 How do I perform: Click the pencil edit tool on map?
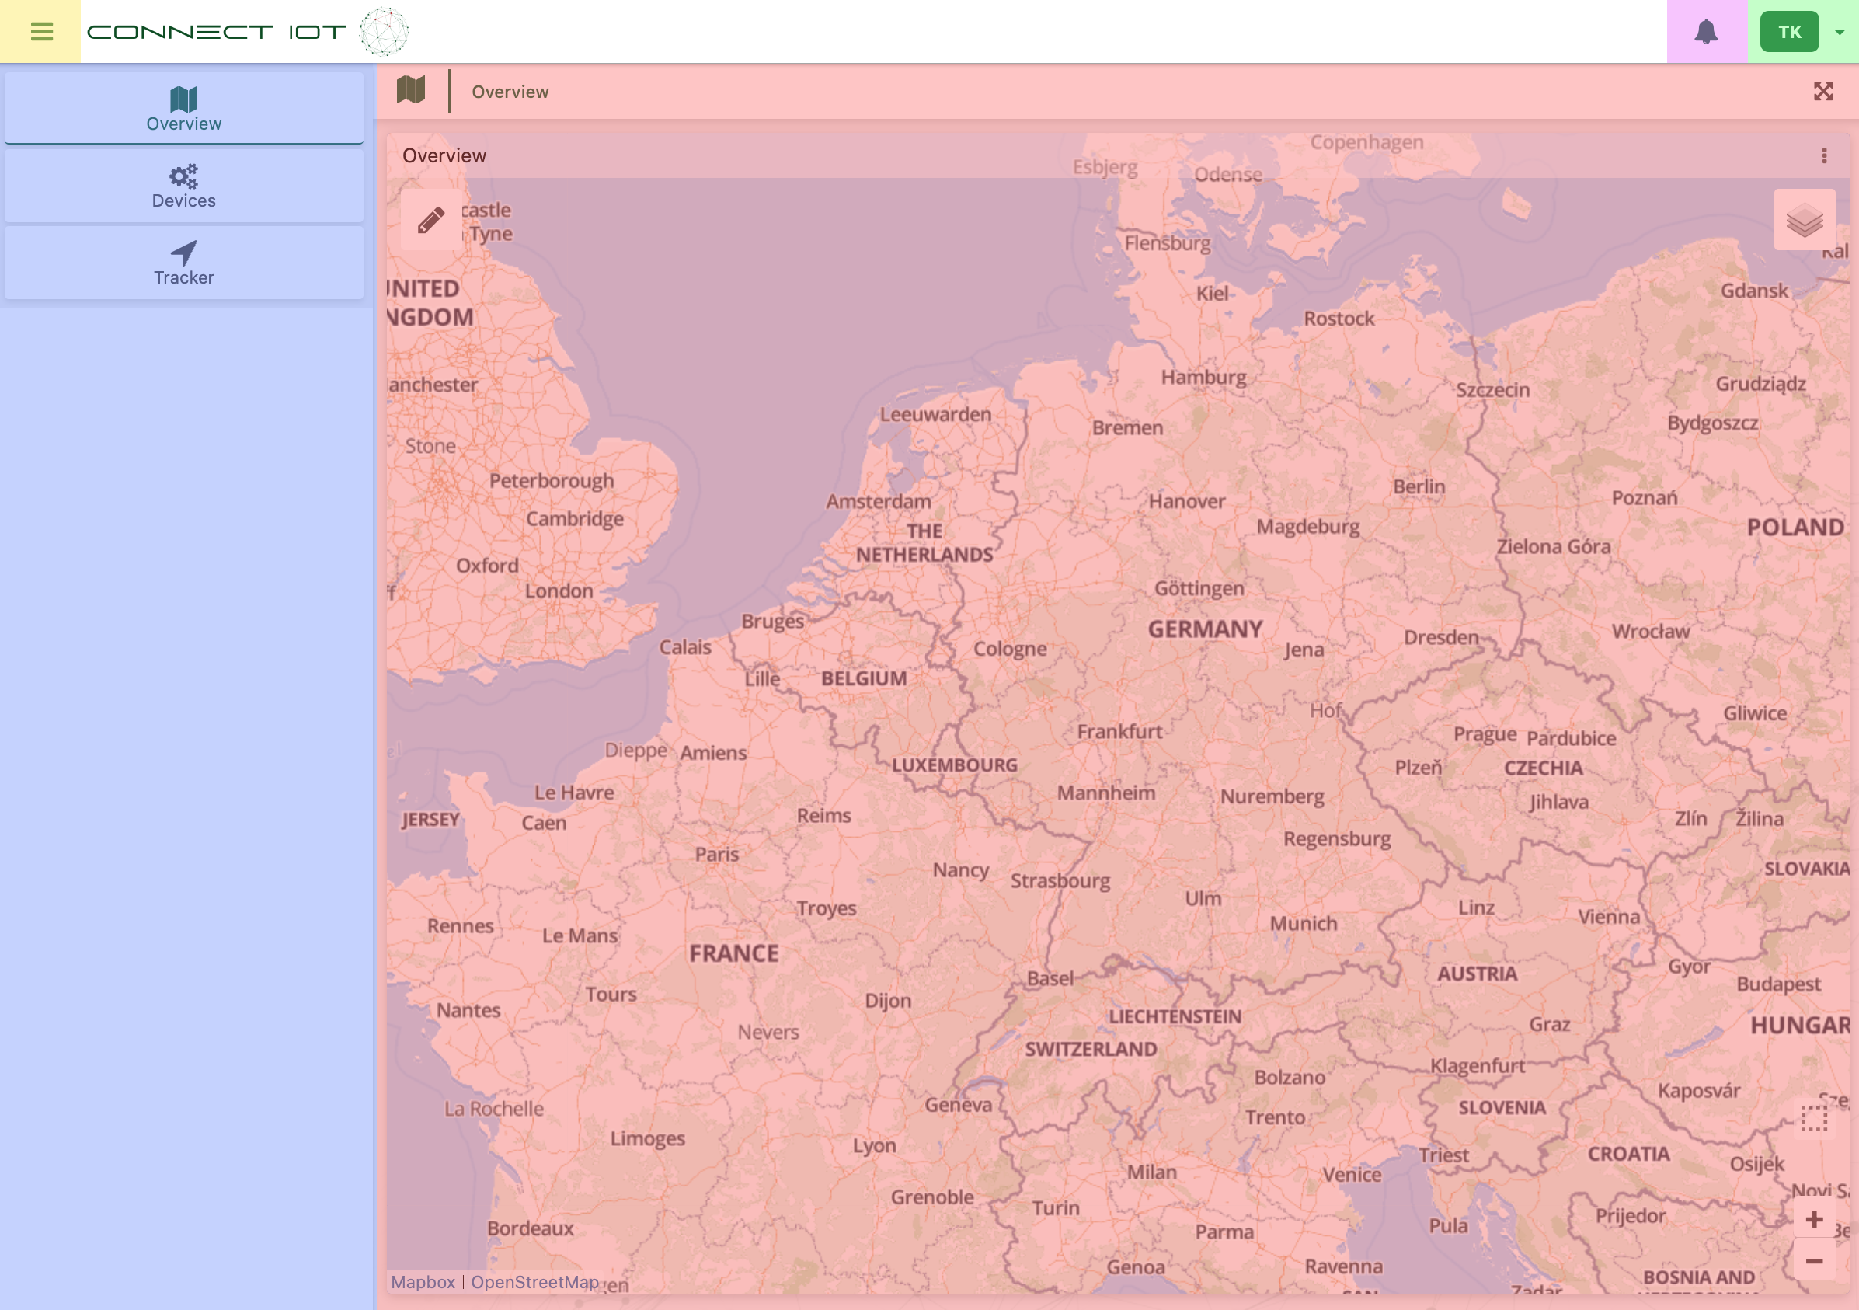click(x=430, y=219)
